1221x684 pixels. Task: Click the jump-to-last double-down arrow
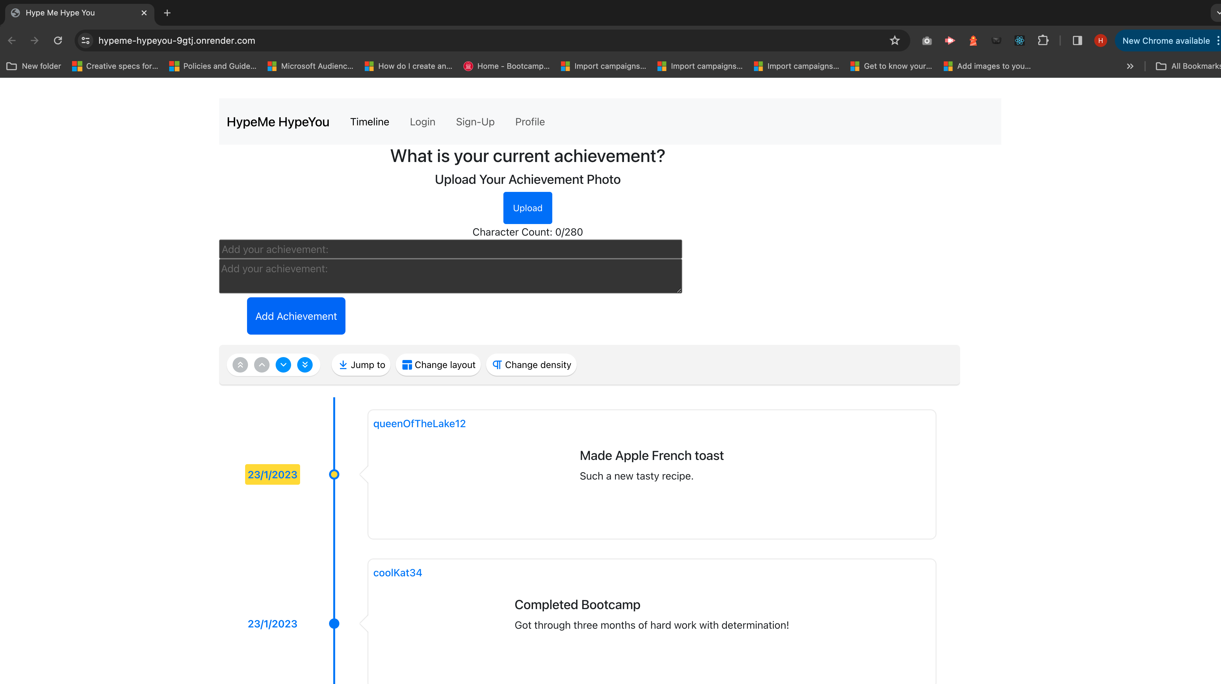[305, 365]
